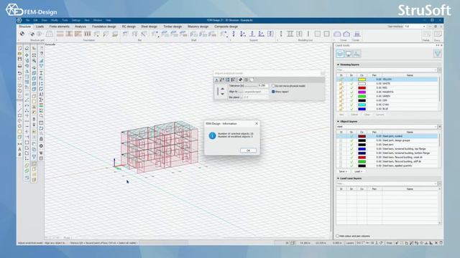Select the GREEN drawing layer row
This screenshot has width=460, height=258.
(x=387, y=96)
